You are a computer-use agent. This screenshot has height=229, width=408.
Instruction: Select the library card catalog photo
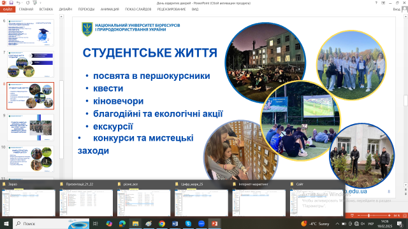[241, 150]
